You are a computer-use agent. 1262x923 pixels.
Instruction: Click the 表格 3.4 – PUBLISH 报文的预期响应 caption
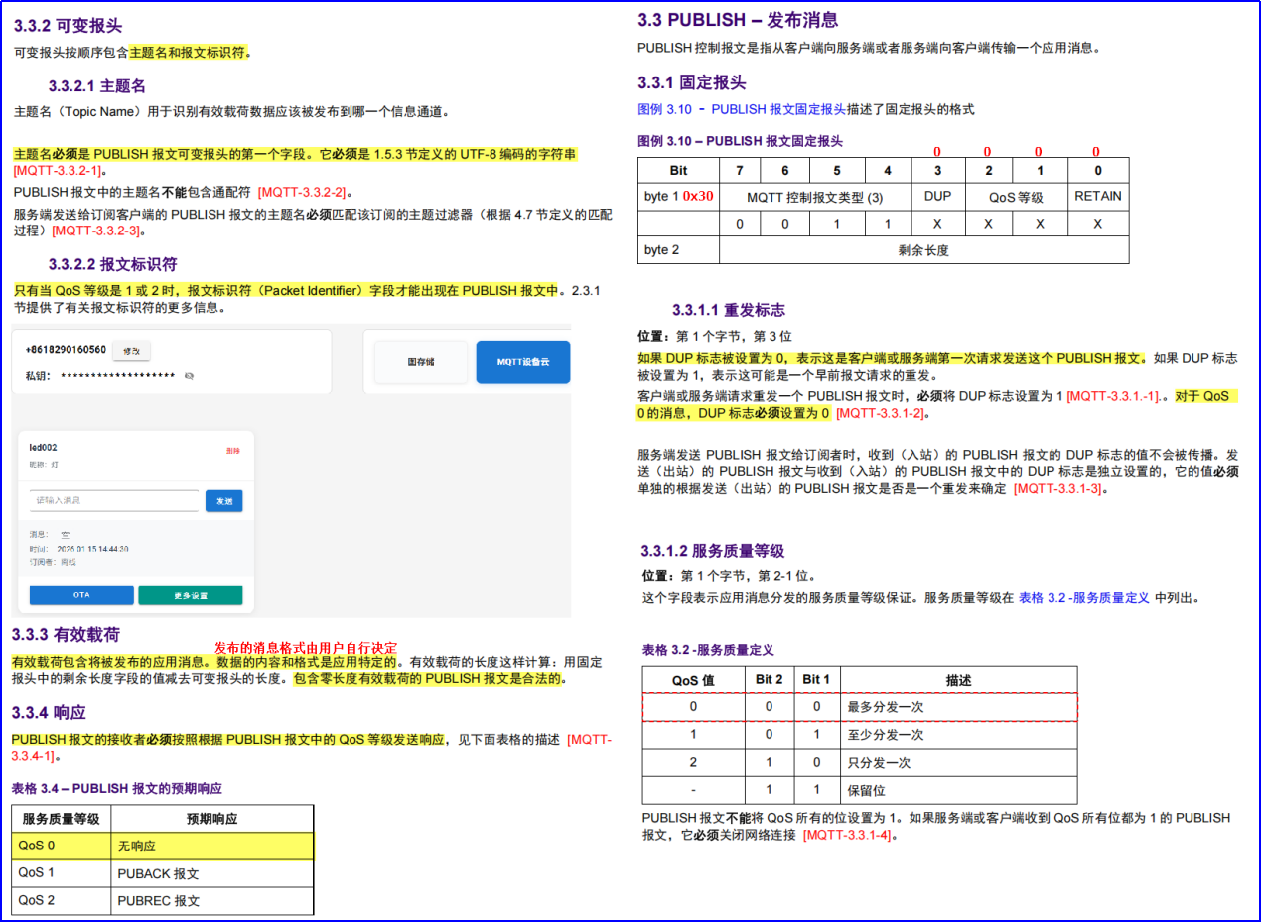[116, 788]
